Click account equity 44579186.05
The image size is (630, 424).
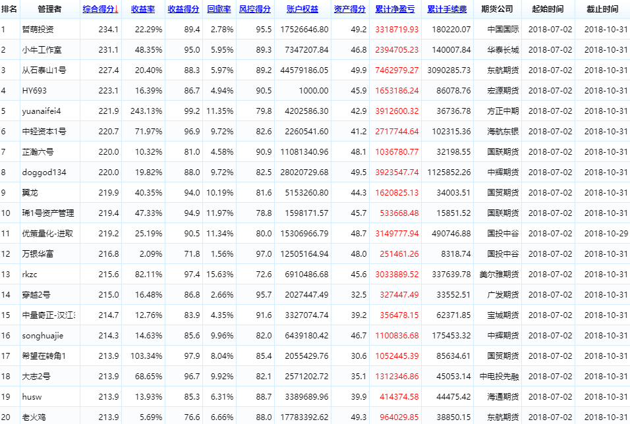(304, 70)
